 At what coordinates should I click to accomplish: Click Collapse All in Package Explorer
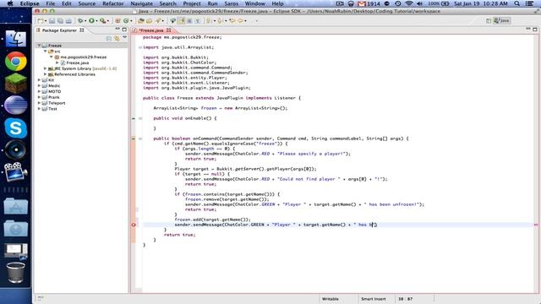109,39
